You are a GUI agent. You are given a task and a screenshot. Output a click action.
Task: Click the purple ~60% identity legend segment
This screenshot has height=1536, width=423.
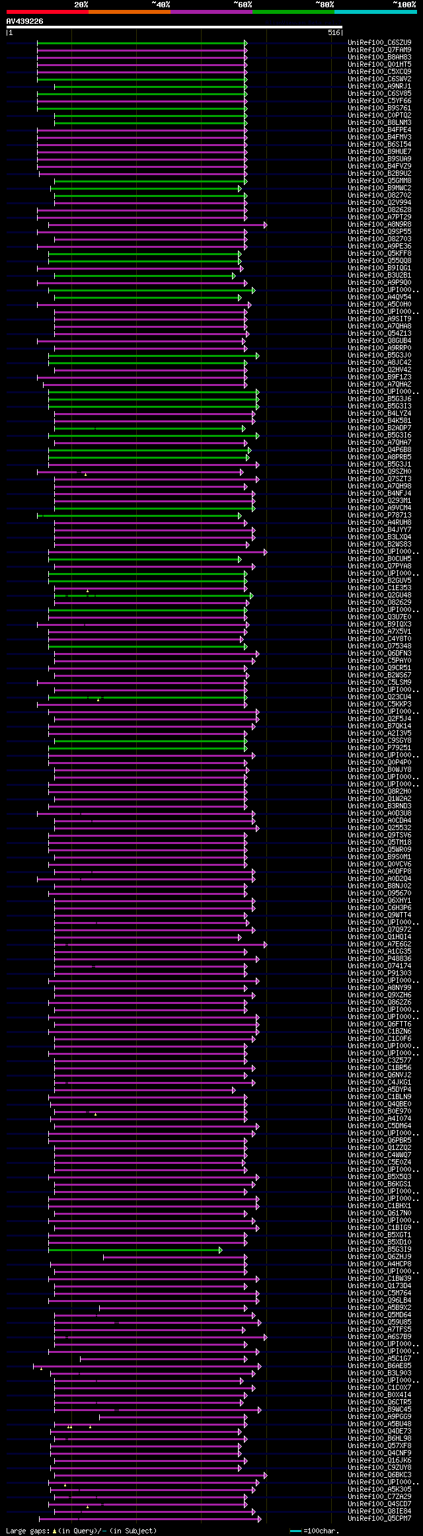coord(211,12)
